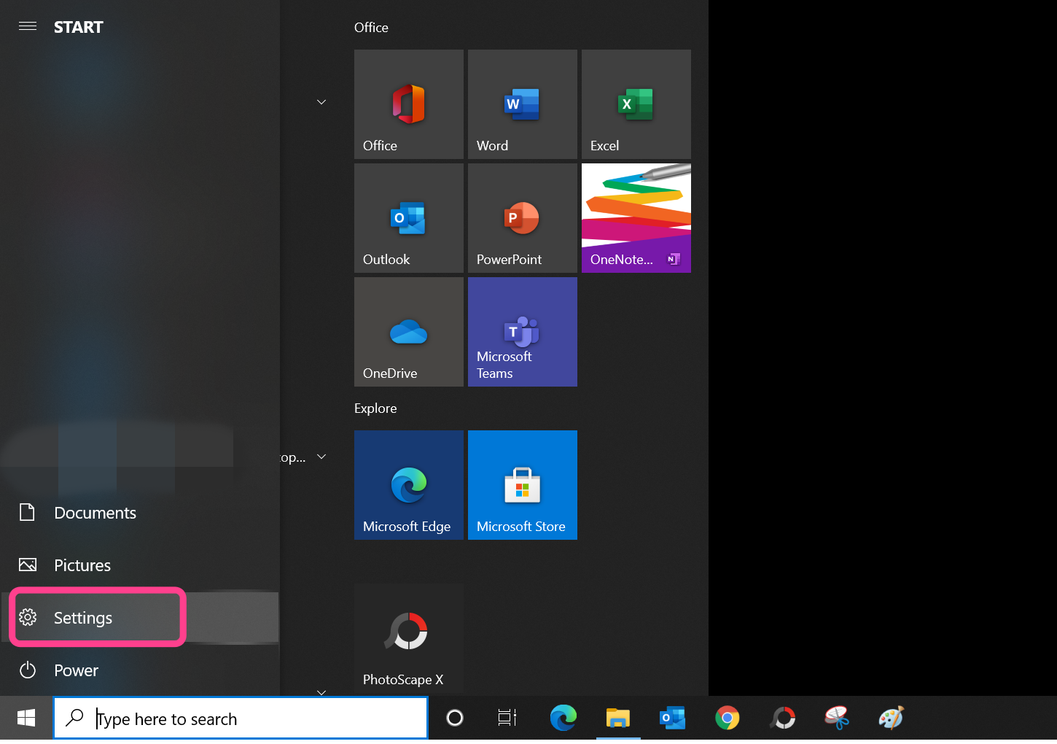Launch the Microsoft Edge tile
Viewport: 1057px width, 744px height.
pyautogui.click(x=408, y=485)
